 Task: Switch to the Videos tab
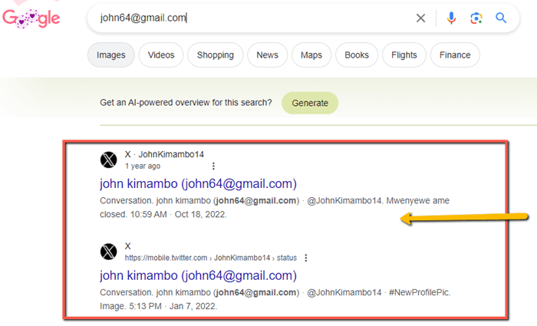tap(161, 55)
